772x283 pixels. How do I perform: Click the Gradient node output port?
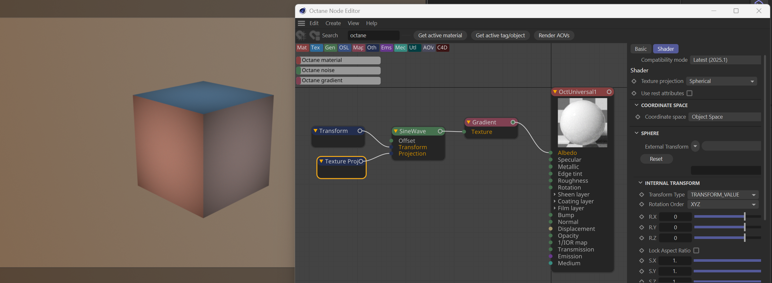(x=513, y=122)
